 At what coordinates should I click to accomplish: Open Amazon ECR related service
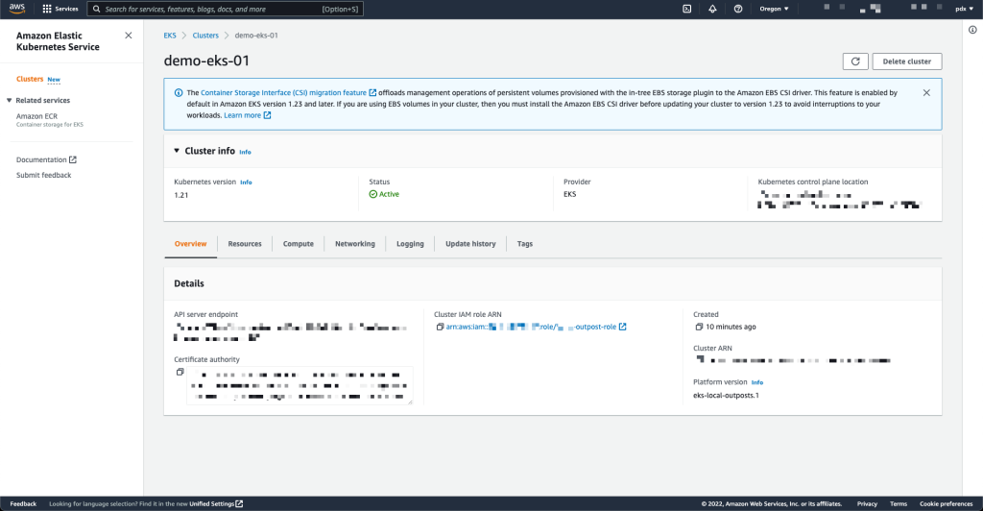point(37,116)
